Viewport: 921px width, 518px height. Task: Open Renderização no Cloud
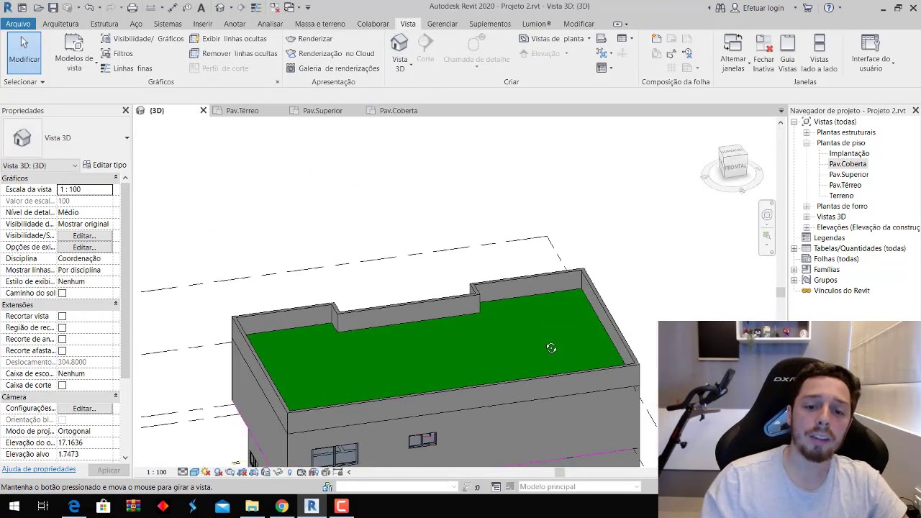[330, 53]
